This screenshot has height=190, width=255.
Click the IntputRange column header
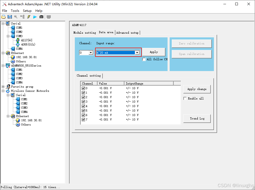(149, 83)
